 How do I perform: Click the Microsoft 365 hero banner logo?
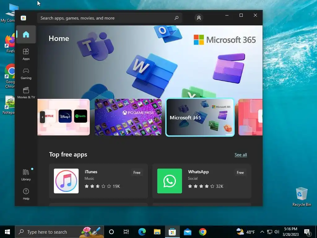tap(225, 40)
